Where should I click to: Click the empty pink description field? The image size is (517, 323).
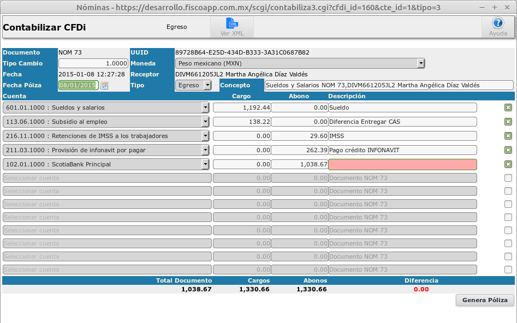(x=402, y=164)
